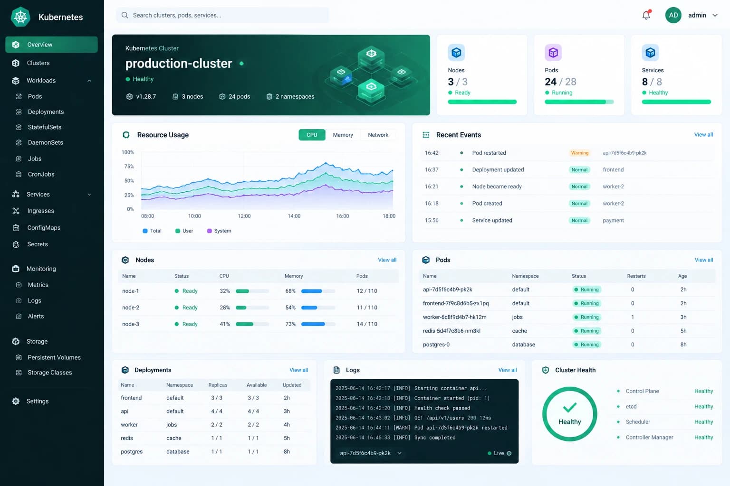The width and height of the screenshot is (730, 486).
Task: Switch to the Memory tab
Action: coord(343,135)
